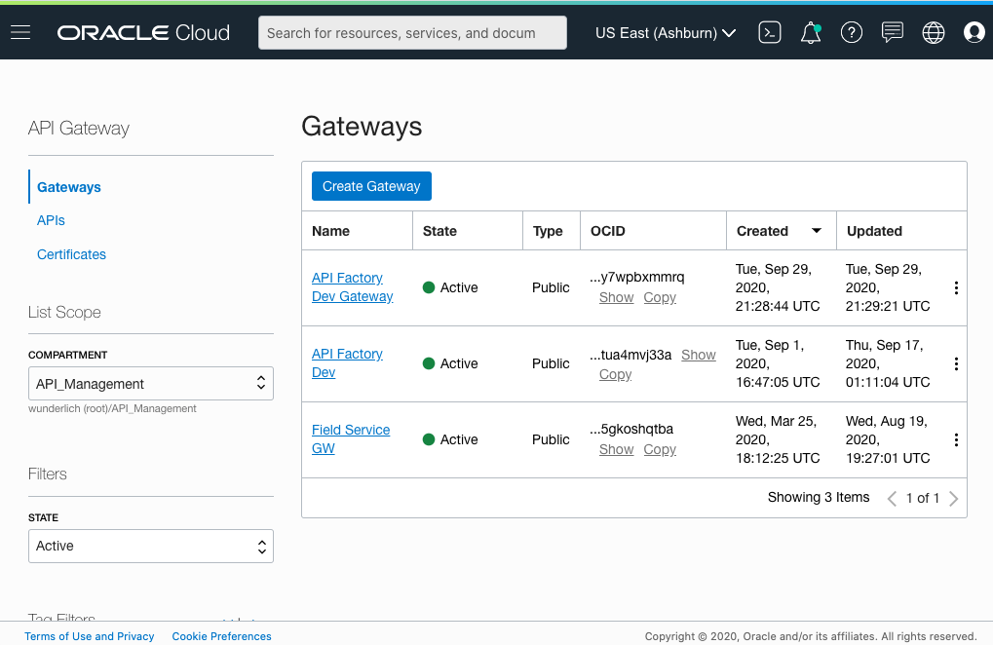
Task: Show the OCID of Field Service GW
Action: [616, 449]
